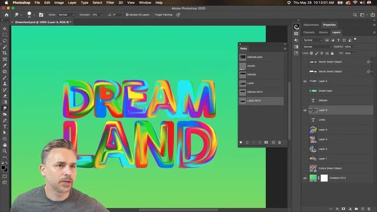Viewport: 377px width, 212px height.
Task: Switch to the History tab
Action: [x=323, y=32]
